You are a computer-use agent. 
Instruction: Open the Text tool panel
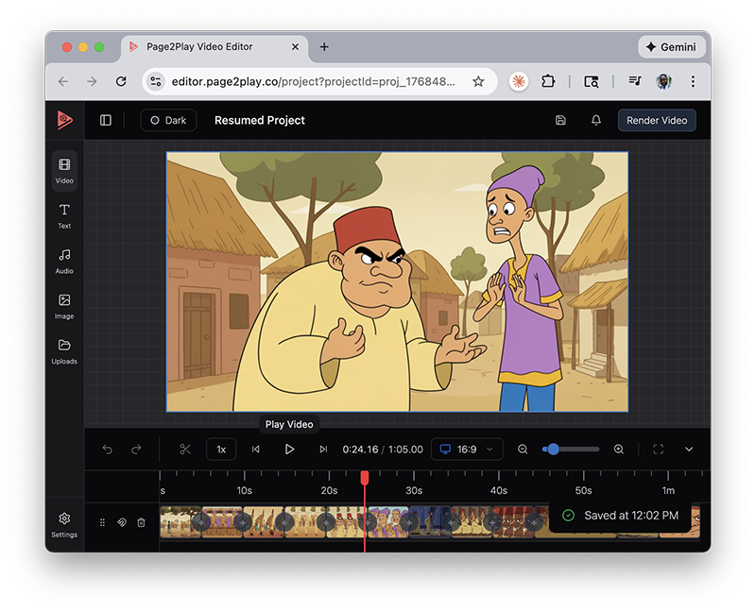pos(64,216)
